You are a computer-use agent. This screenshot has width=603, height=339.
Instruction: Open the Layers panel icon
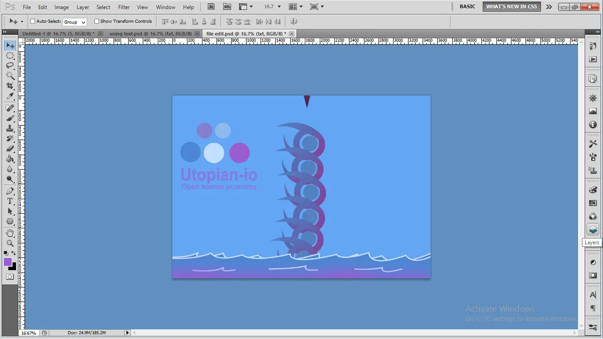click(x=593, y=230)
